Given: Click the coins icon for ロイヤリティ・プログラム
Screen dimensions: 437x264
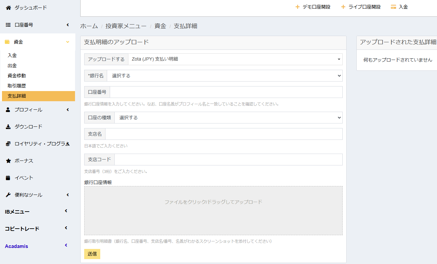Looking at the screenshot, I should [x=8, y=144].
